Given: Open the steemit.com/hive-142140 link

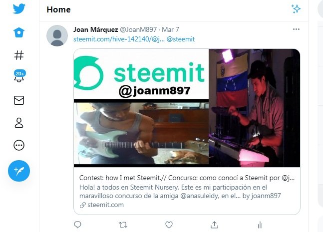Looking at the screenshot, I should pyautogui.click(x=119, y=39).
